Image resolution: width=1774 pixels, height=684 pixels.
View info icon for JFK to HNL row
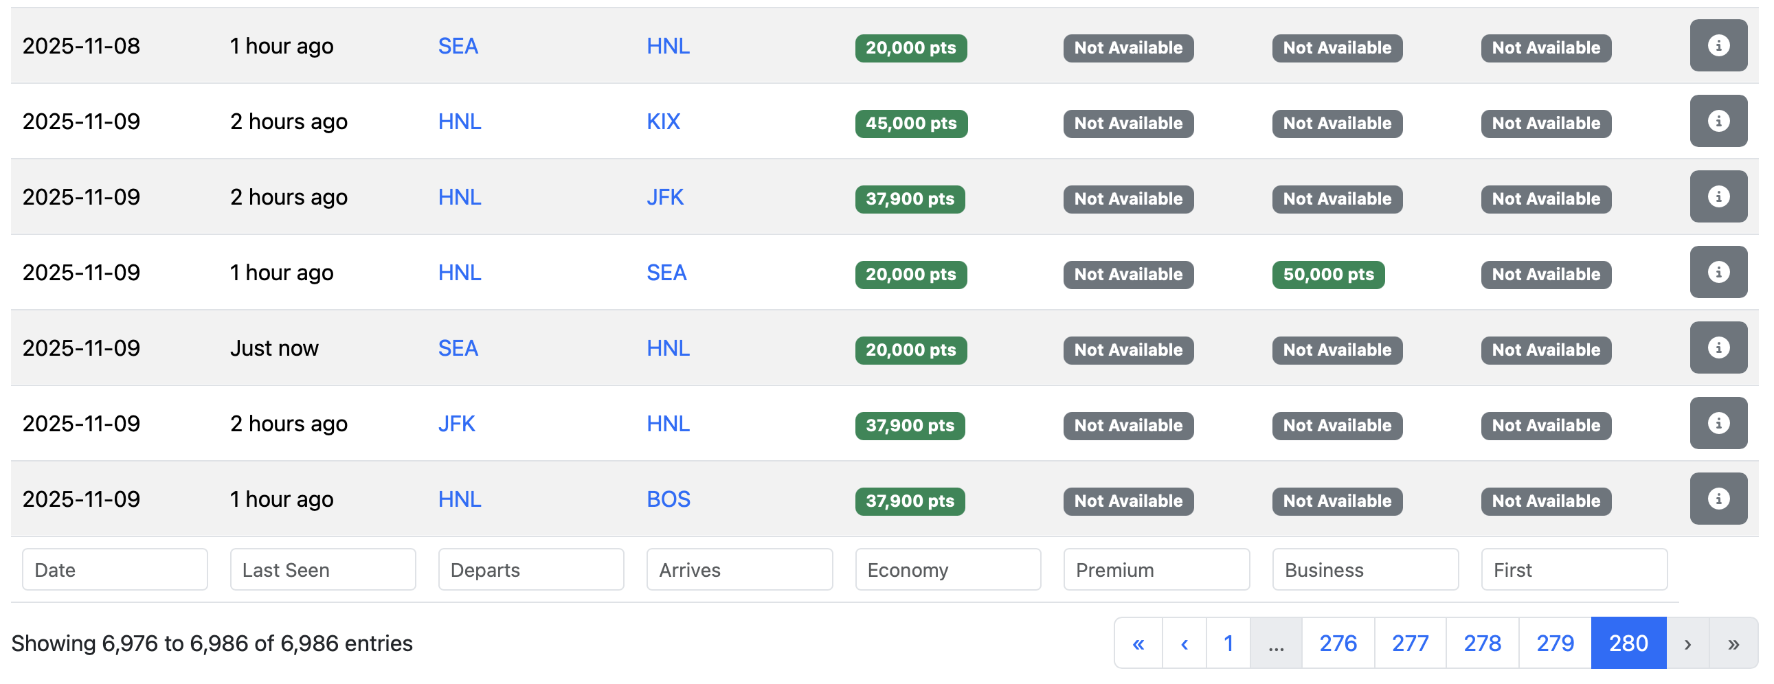point(1718,423)
